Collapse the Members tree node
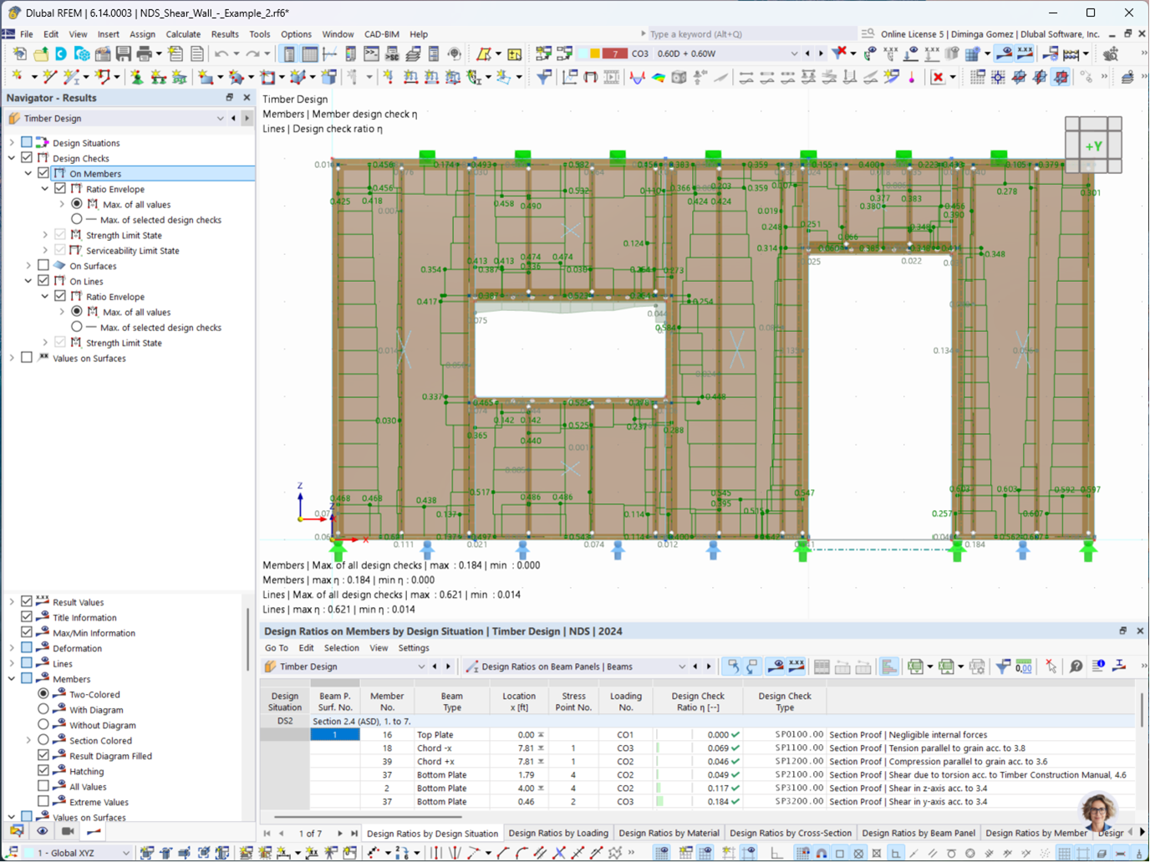The width and height of the screenshot is (1150, 863). click(12, 679)
